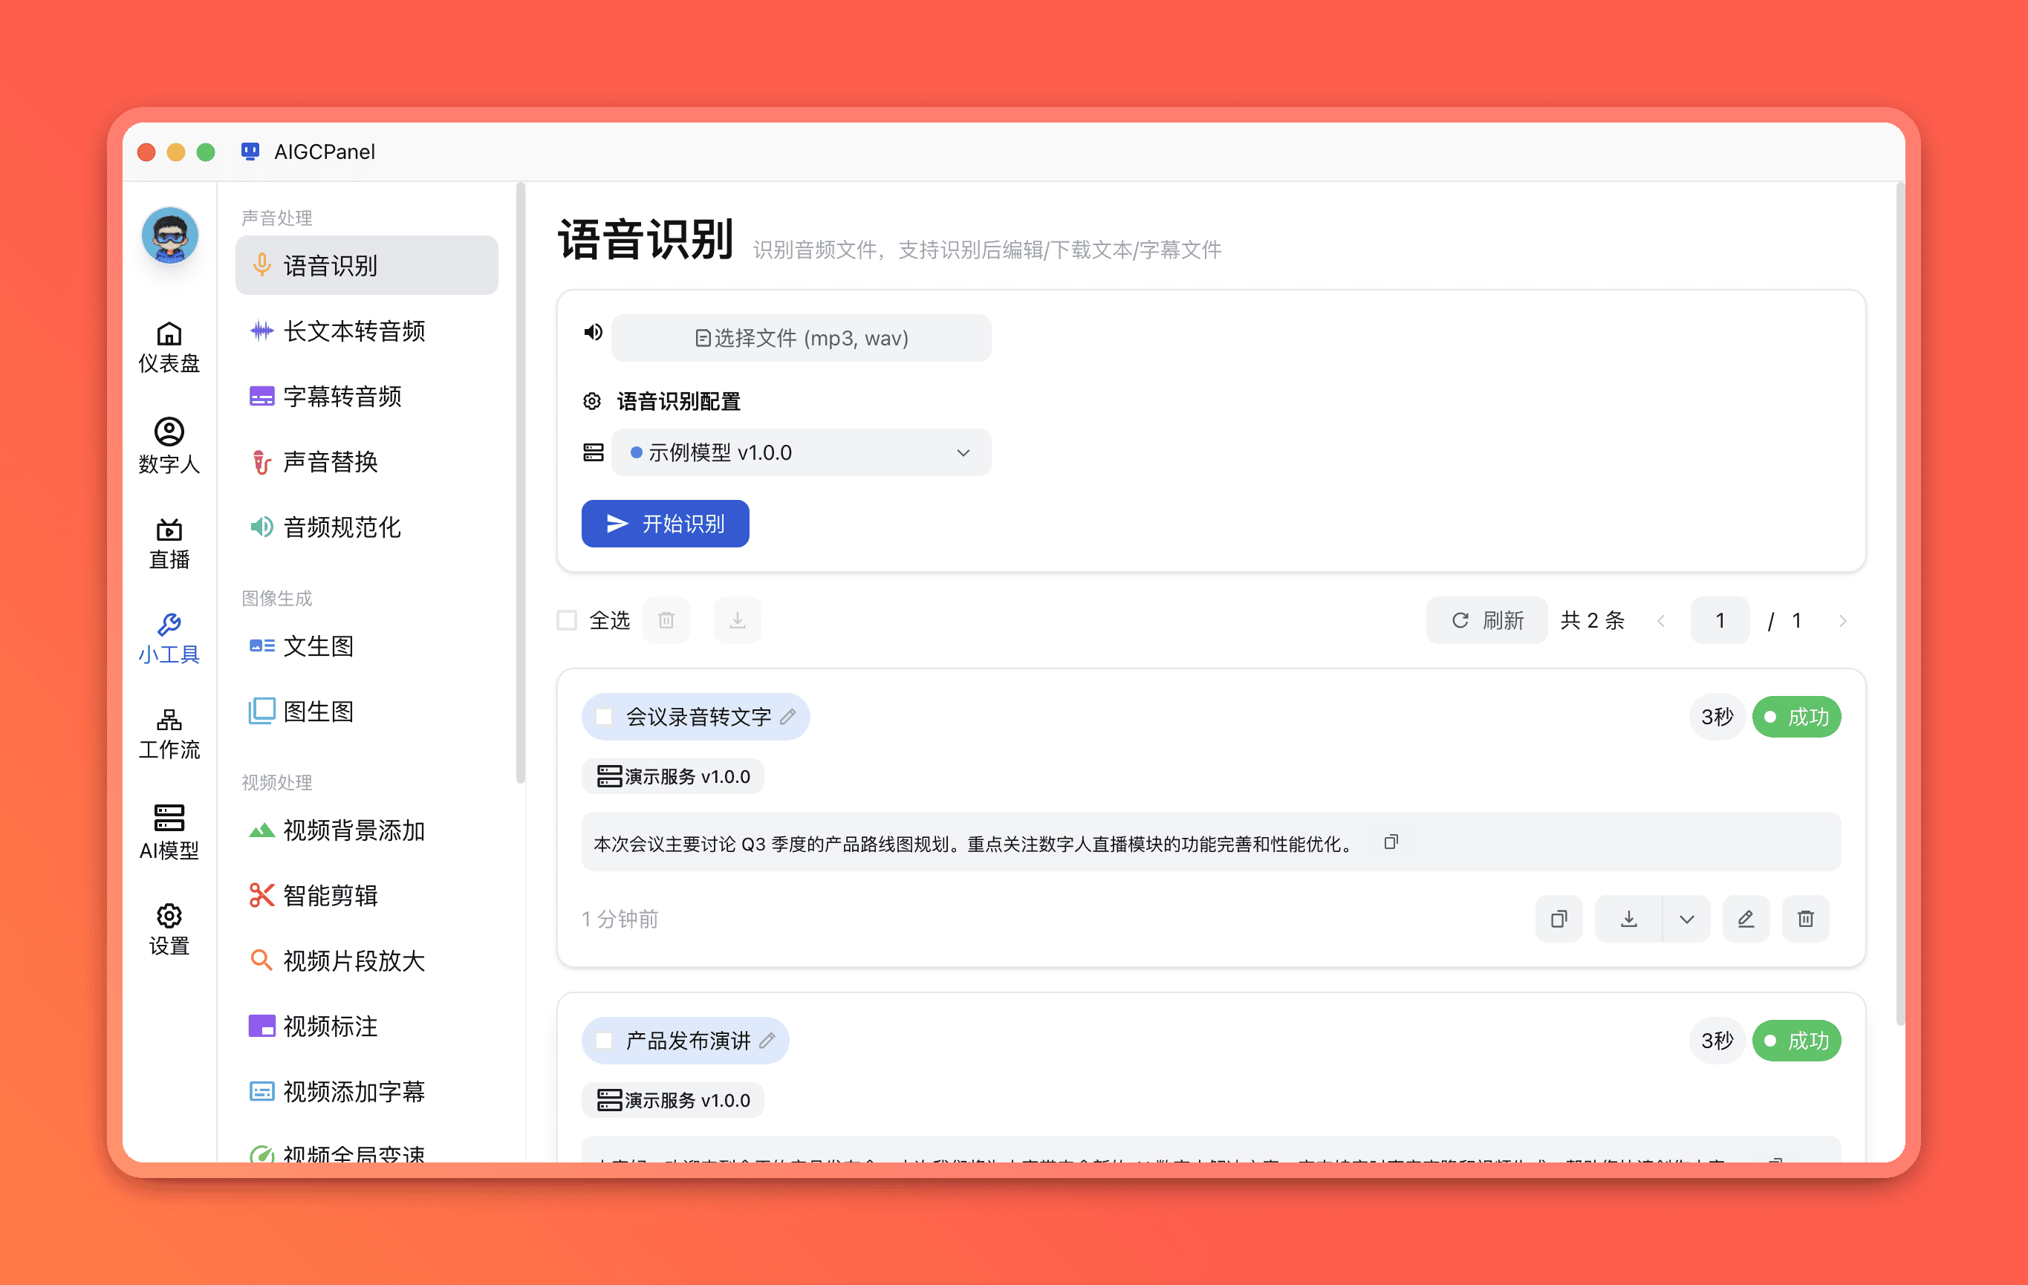Viewport: 2028px width, 1285px height.
Task: Copy the 会议录音转文字 transcript text inline icon
Action: pyautogui.click(x=1391, y=842)
